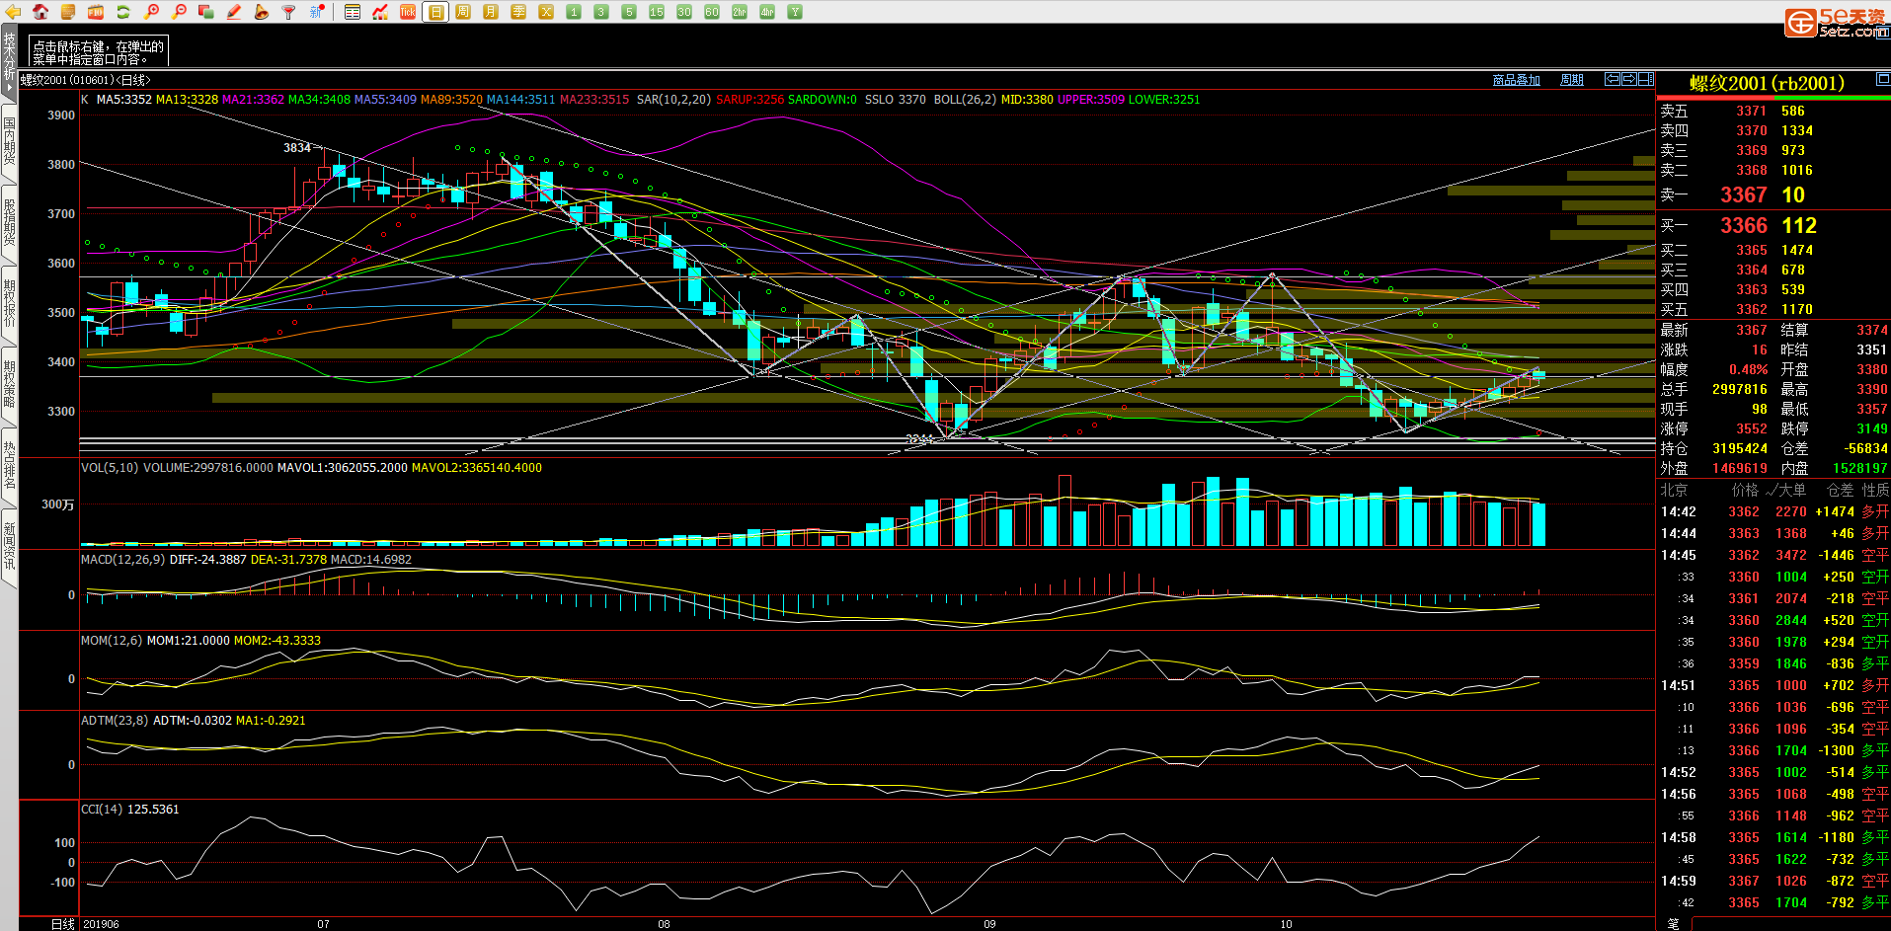Click the 商品叠加 link
This screenshot has height=931, width=1891.
[x=1516, y=80]
